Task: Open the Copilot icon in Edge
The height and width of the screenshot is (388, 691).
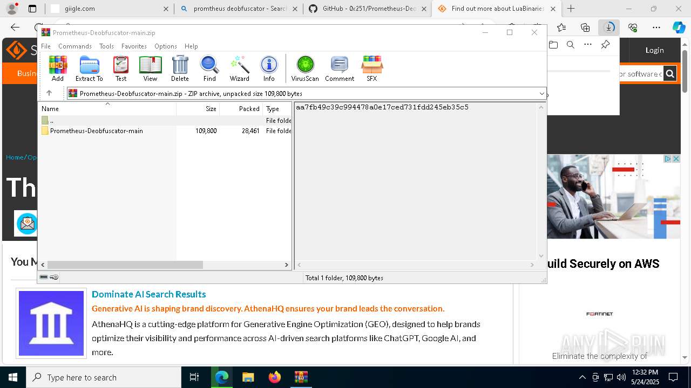Action: tap(679, 27)
